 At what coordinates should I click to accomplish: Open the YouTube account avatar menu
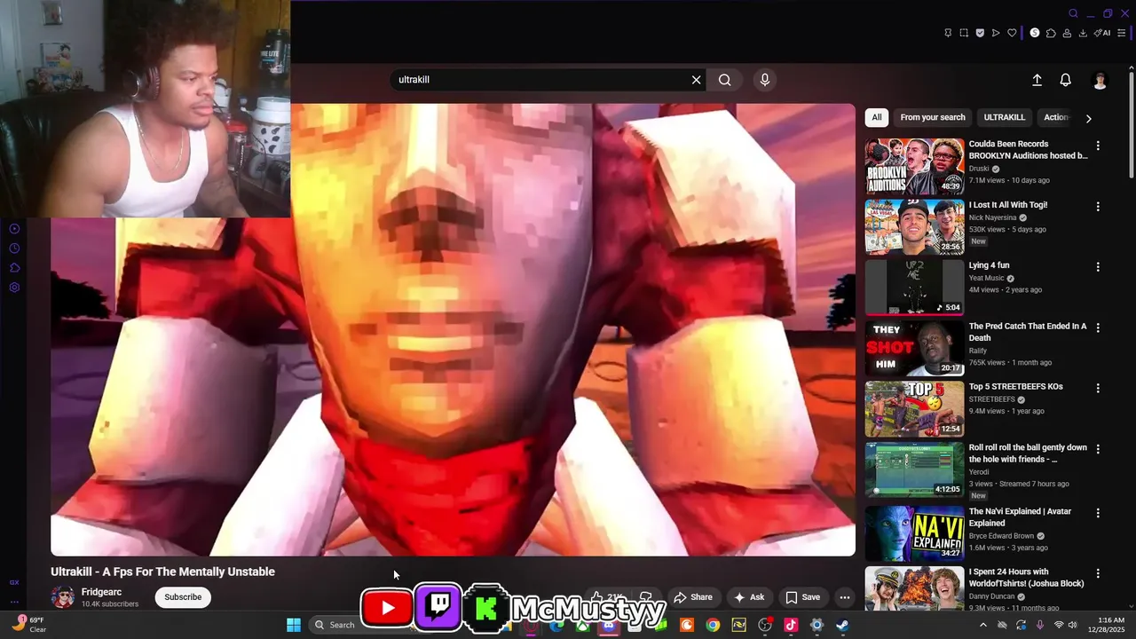point(1100,80)
